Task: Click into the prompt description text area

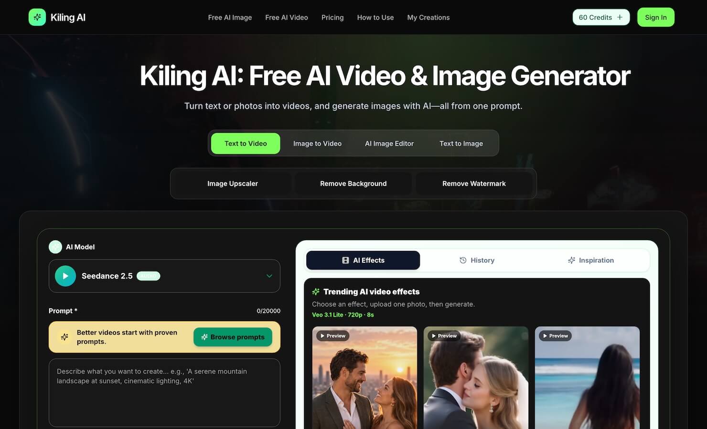Action: 164,393
